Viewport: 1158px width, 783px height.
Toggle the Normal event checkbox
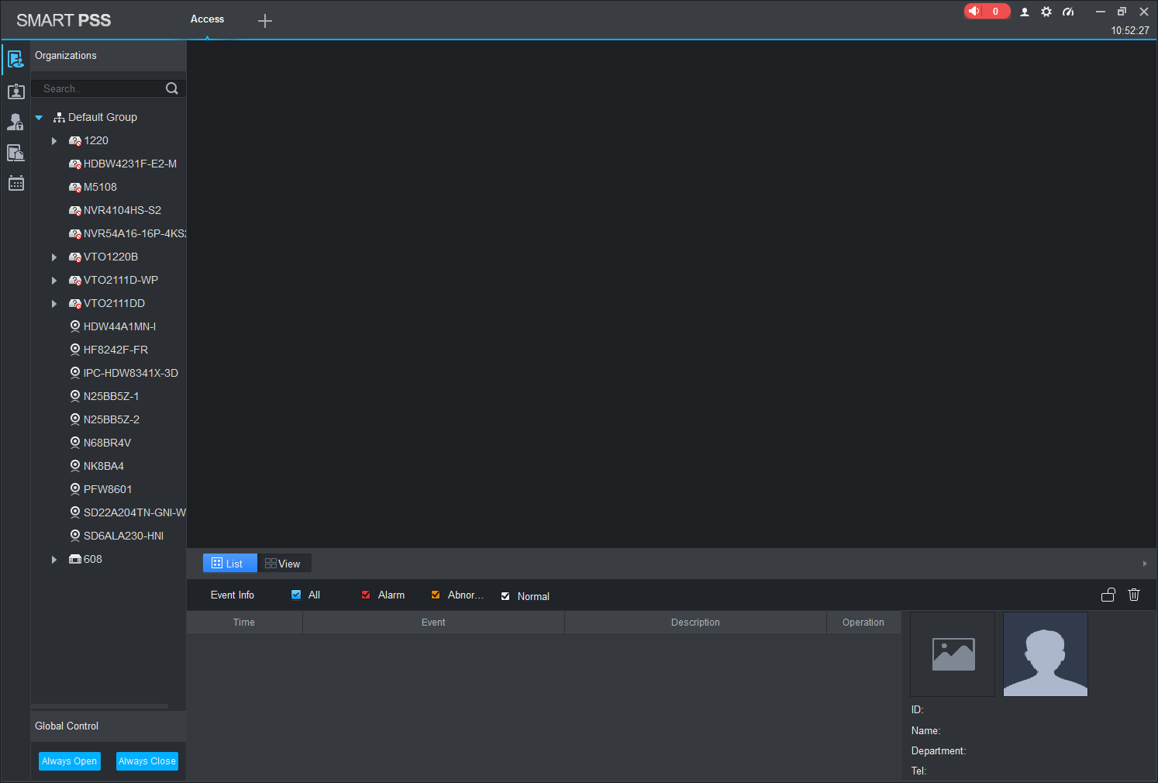pos(505,596)
